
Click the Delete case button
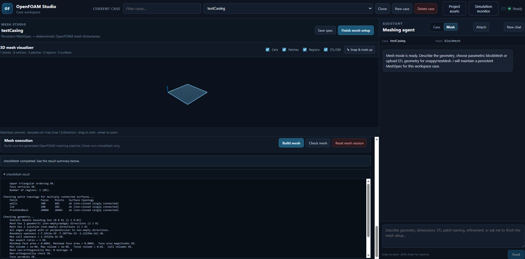[x=426, y=9]
